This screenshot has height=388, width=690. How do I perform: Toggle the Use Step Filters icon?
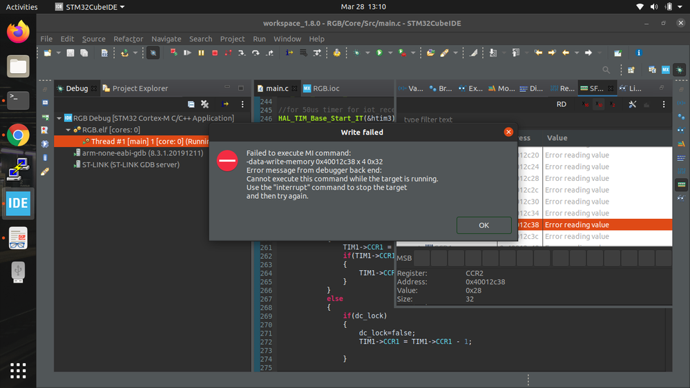pyautogui.click(x=317, y=52)
